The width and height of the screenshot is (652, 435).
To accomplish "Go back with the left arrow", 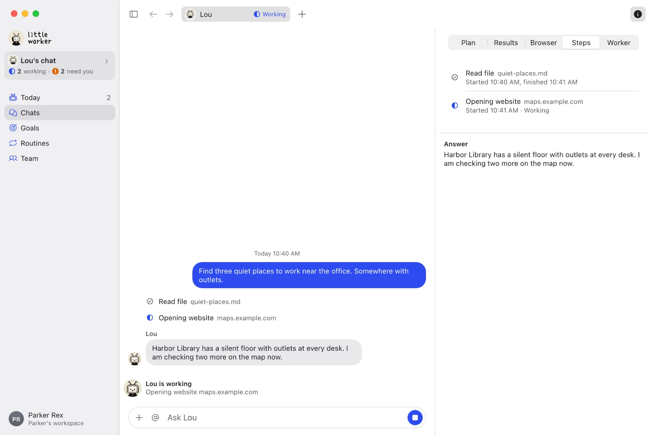I will pos(153,14).
